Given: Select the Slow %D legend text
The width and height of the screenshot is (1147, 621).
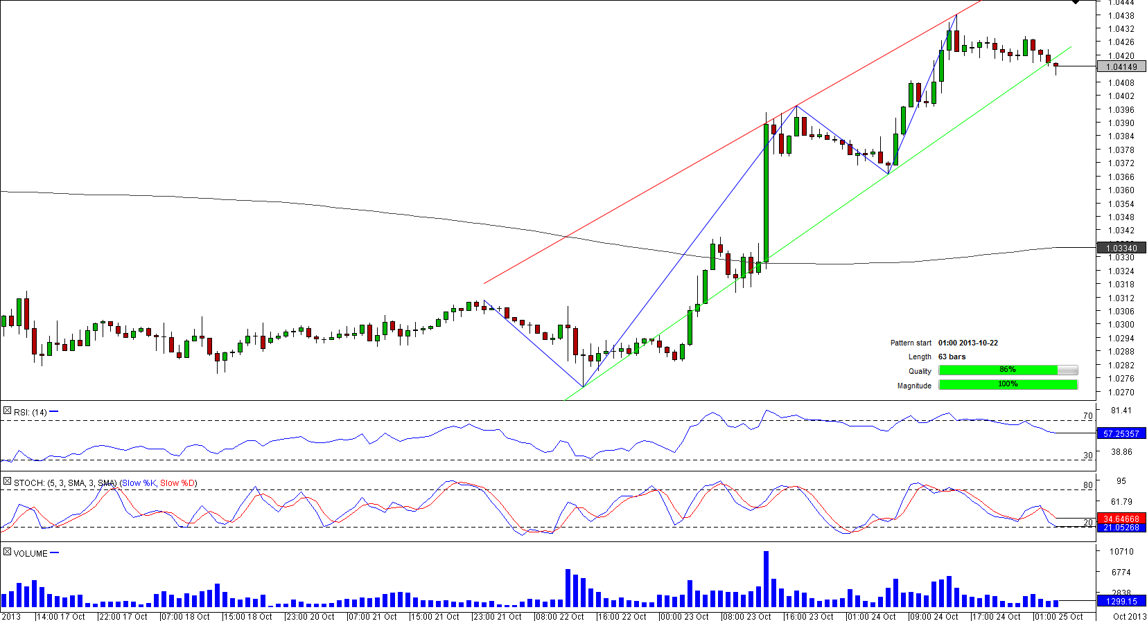Looking at the screenshot, I should pyautogui.click(x=177, y=483).
